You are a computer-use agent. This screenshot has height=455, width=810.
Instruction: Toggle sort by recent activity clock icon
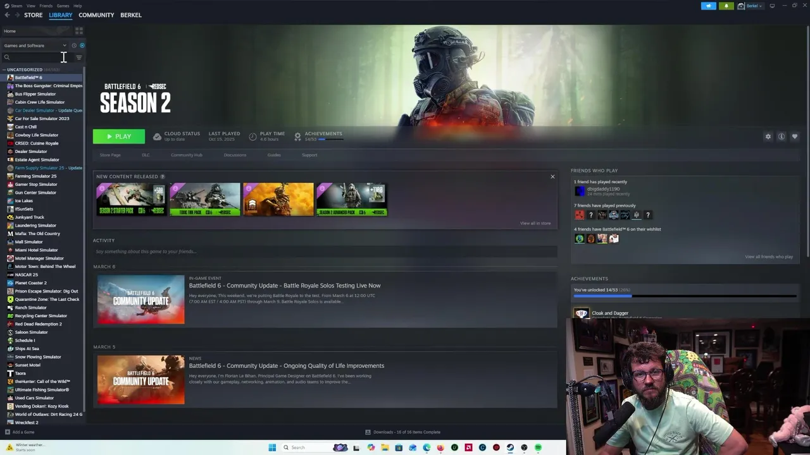point(73,45)
